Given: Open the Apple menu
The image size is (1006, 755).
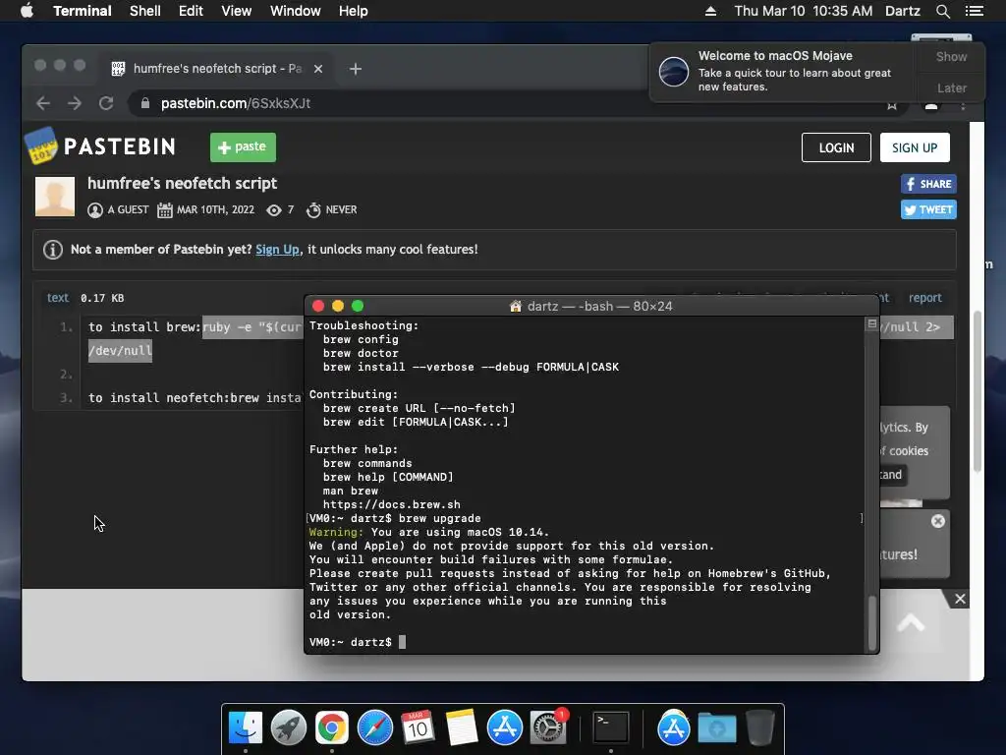Looking at the screenshot, I should click(27, 11).
